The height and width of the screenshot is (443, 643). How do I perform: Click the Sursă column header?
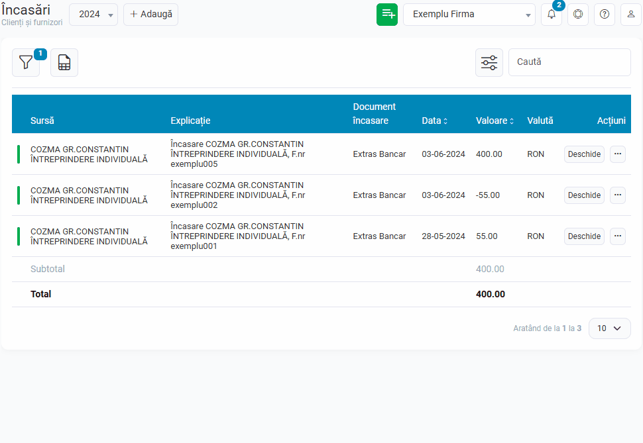(x=42, y=121)
